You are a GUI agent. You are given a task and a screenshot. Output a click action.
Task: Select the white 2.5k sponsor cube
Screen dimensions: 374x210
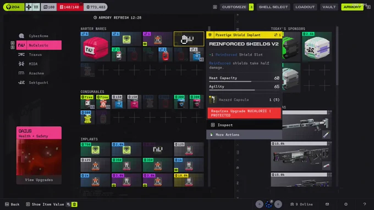317,47
